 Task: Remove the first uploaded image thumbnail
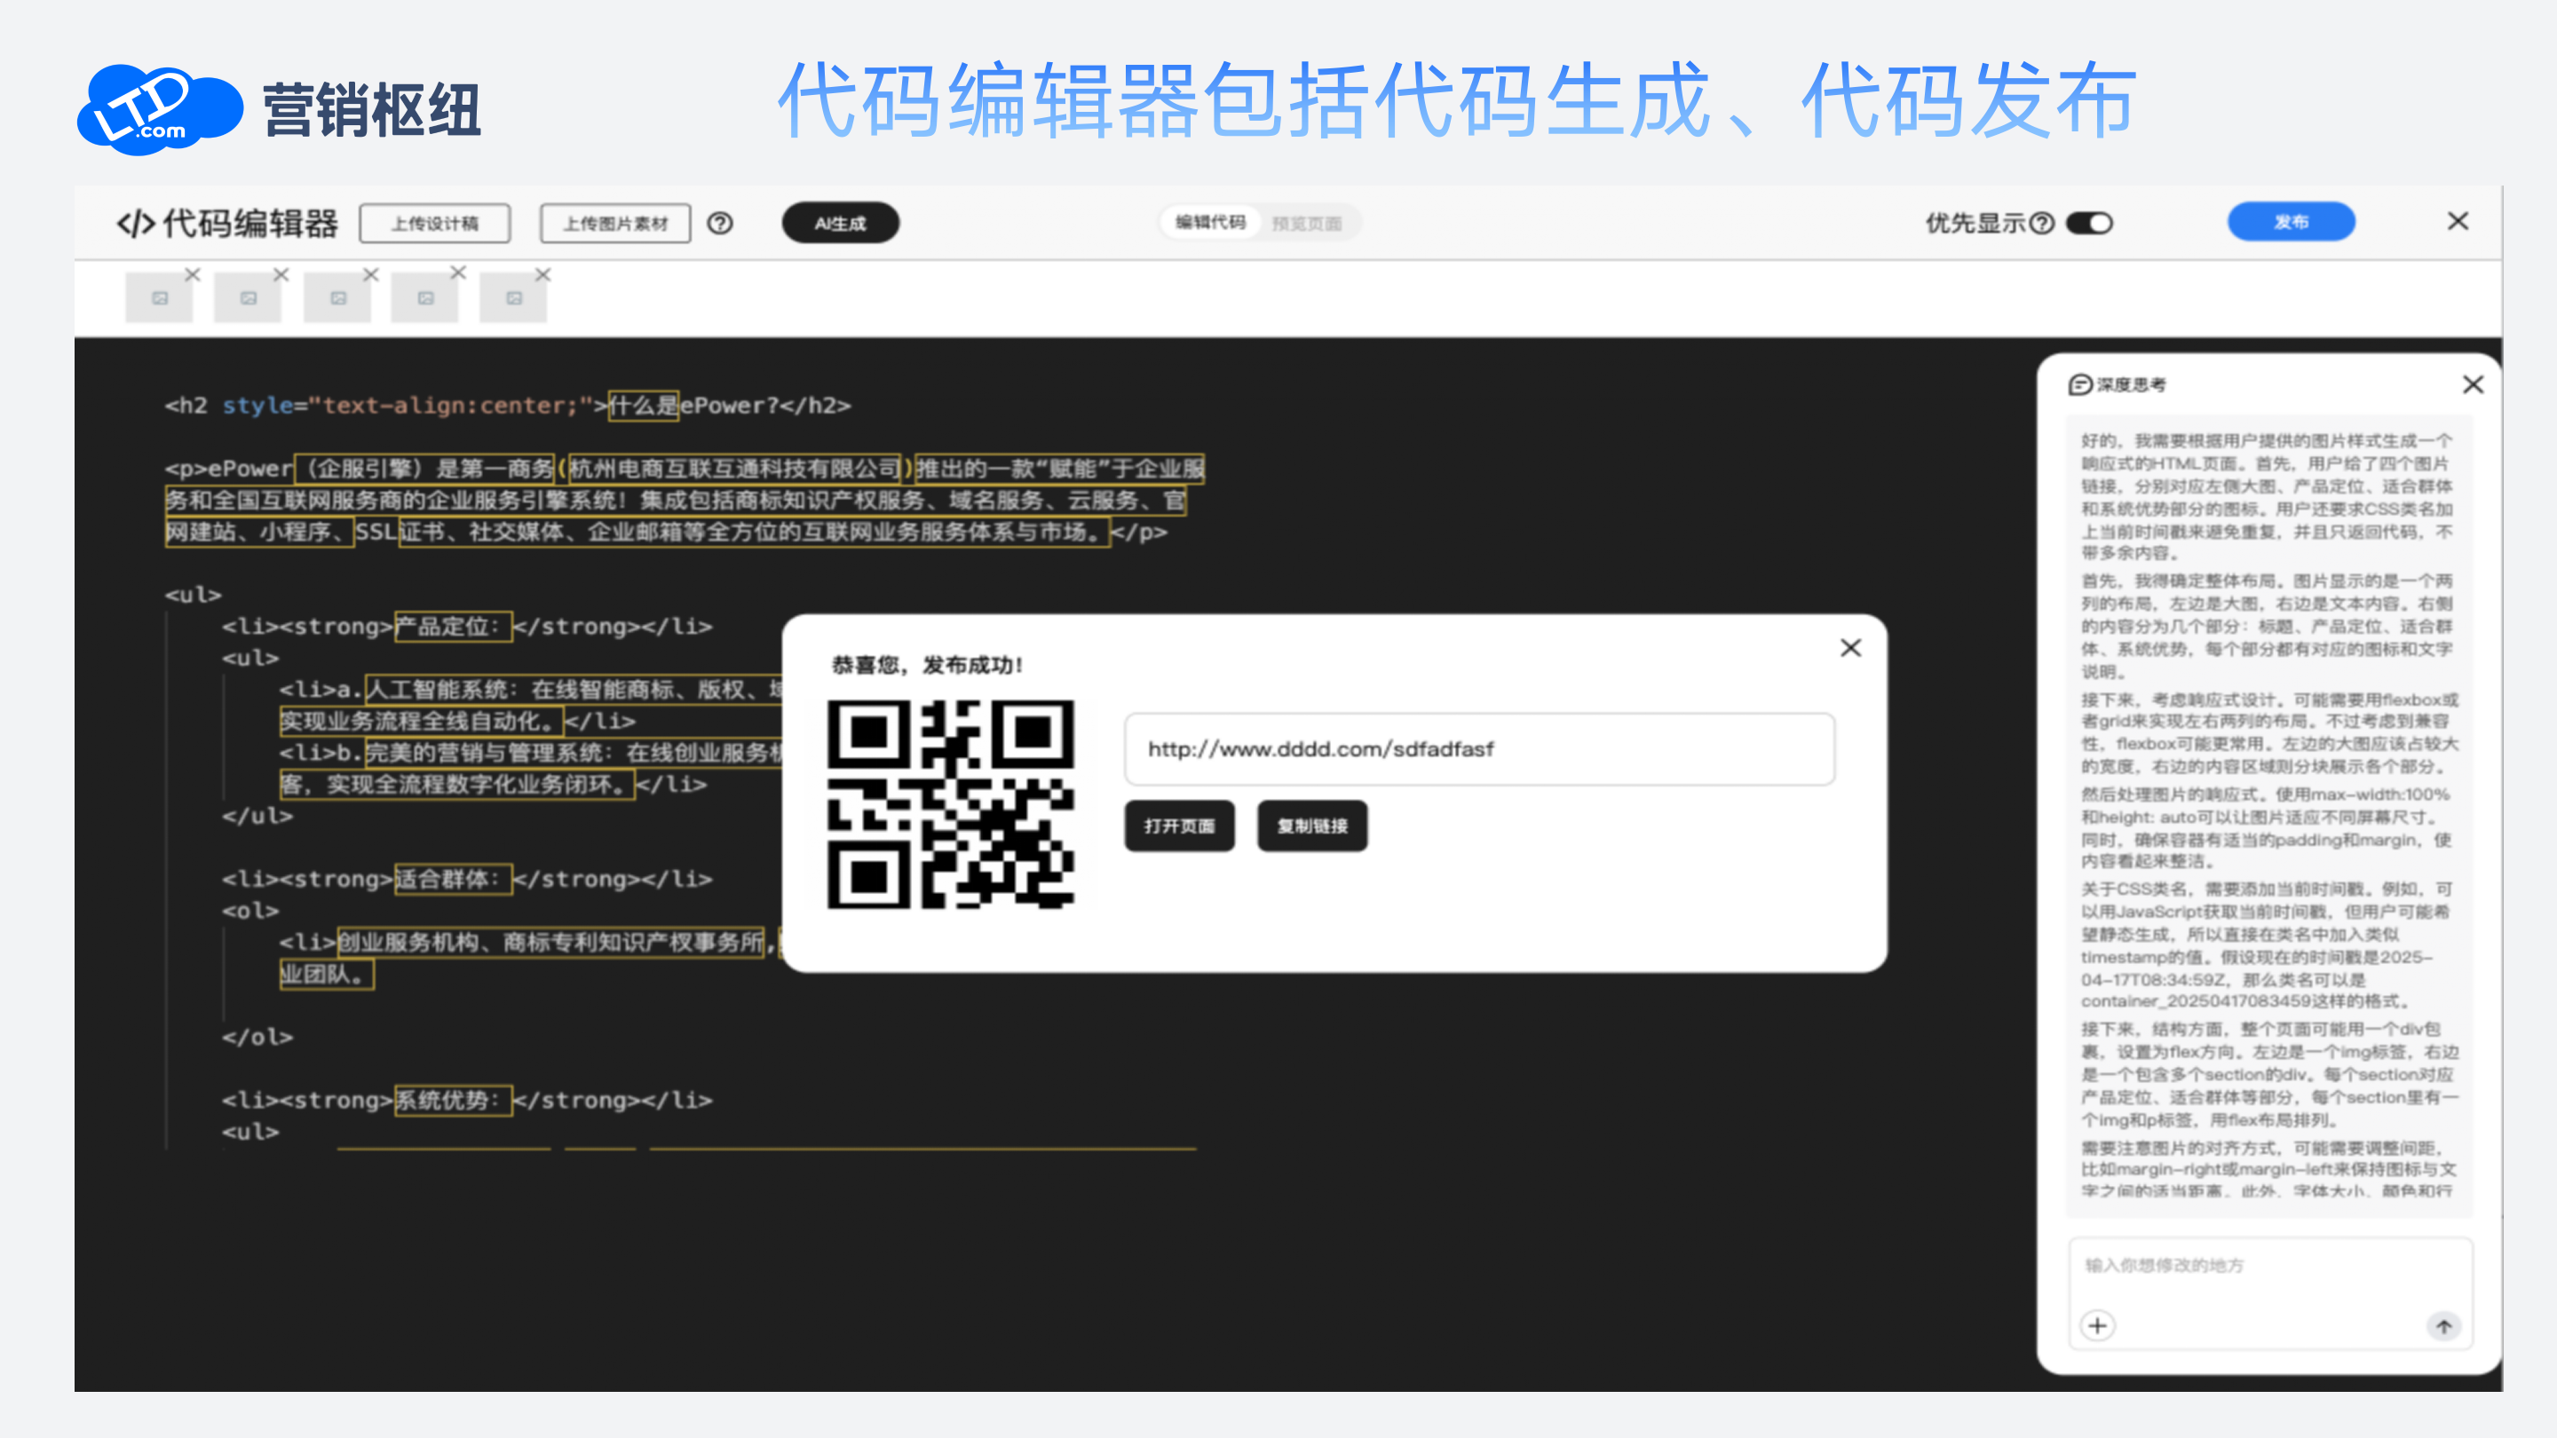tap(193, 274)
